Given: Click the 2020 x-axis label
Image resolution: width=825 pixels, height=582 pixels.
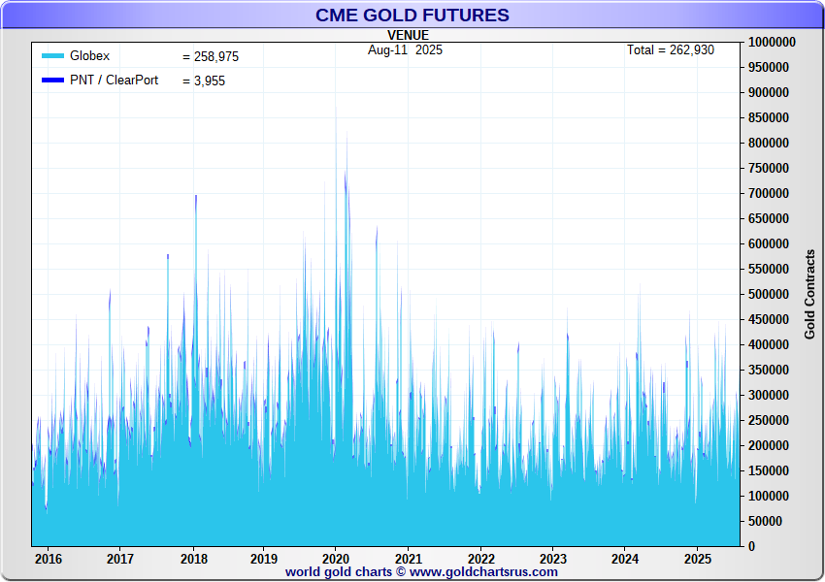Looking at the screenshot, I should 336,559.
